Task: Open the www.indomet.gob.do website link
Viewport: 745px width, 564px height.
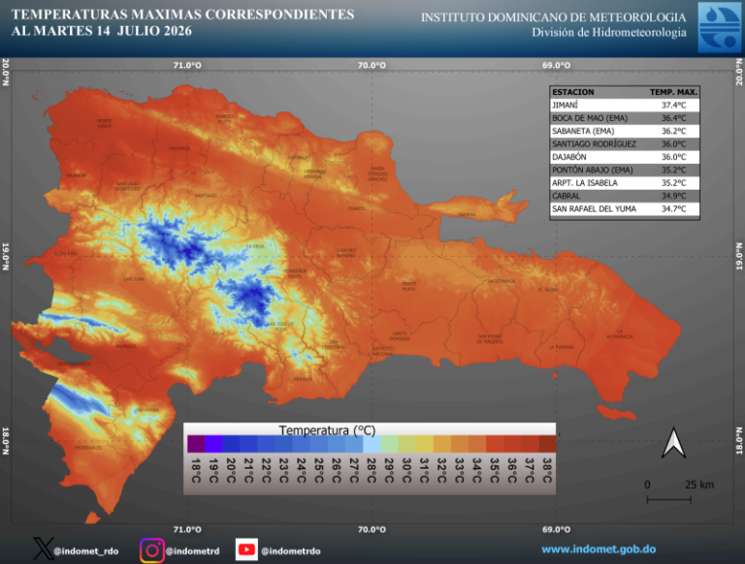Action: pos(599,549)
